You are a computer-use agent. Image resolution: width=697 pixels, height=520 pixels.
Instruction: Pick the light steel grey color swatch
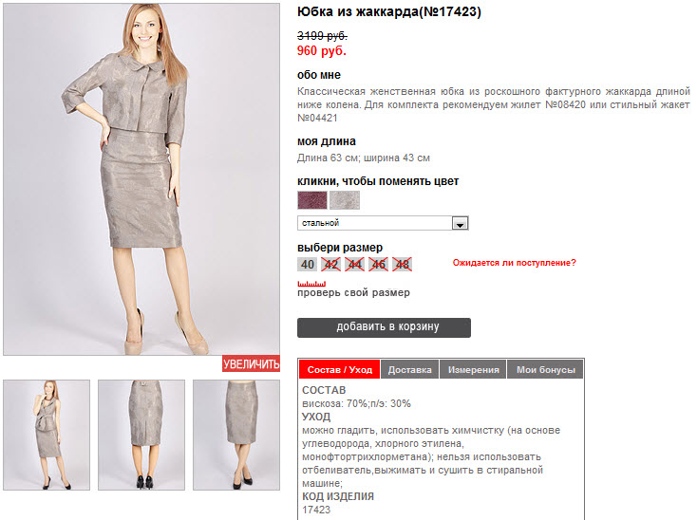tap(345, 200)
